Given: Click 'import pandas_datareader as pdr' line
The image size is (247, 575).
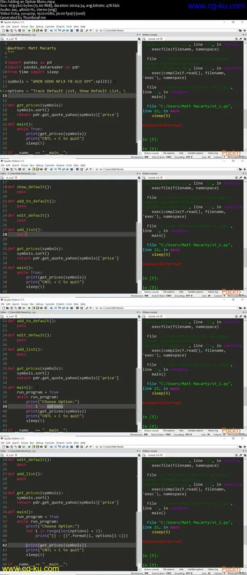Looking at the screenshot, I should click(43, 67).
